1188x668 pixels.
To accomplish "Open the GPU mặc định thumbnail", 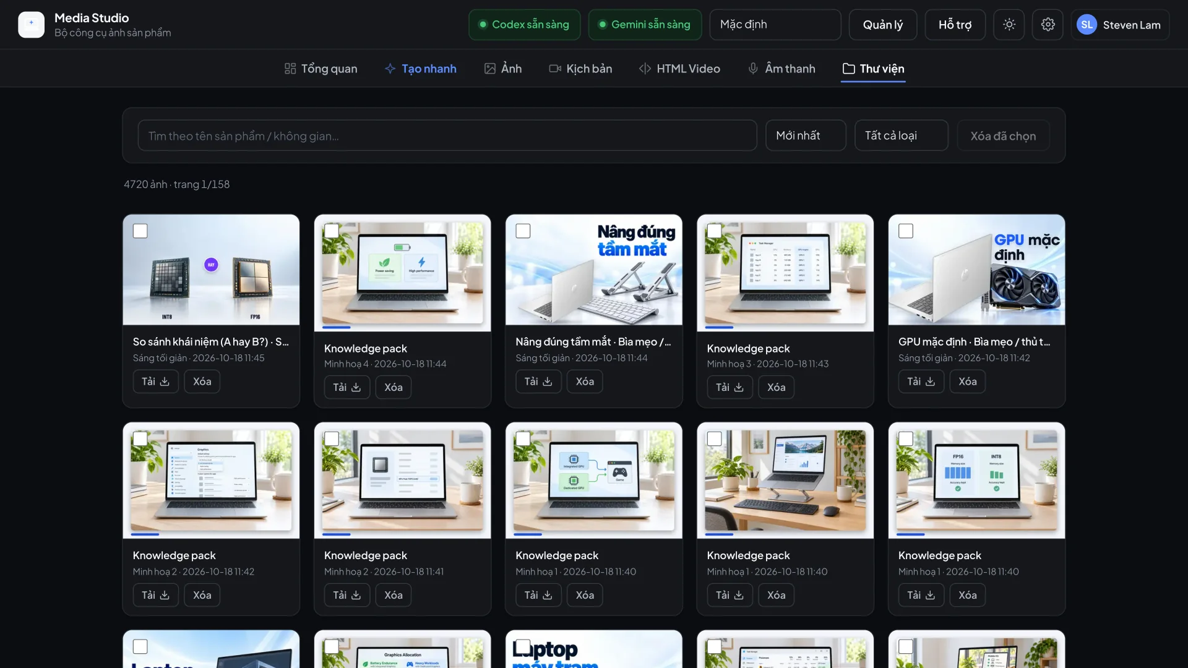I will coord(976,270).
